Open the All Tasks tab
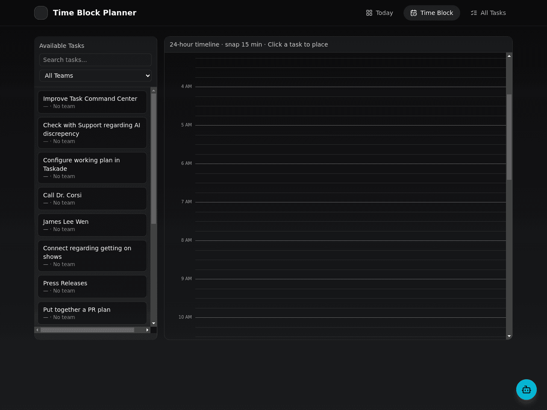 tap(488, 13)
